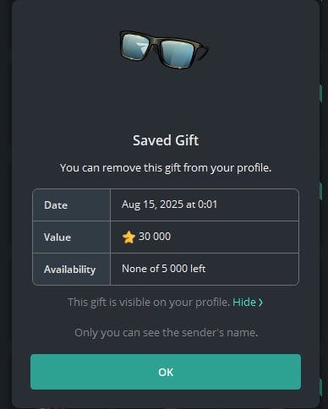Click the None of 5 000 left text

(164, 269)
